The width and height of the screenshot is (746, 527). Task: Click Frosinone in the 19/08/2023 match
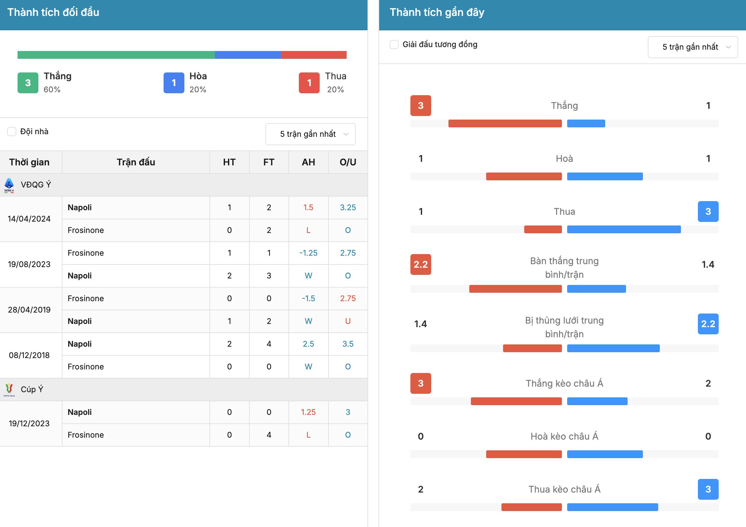pyautogui.click(x=86, y=253)
